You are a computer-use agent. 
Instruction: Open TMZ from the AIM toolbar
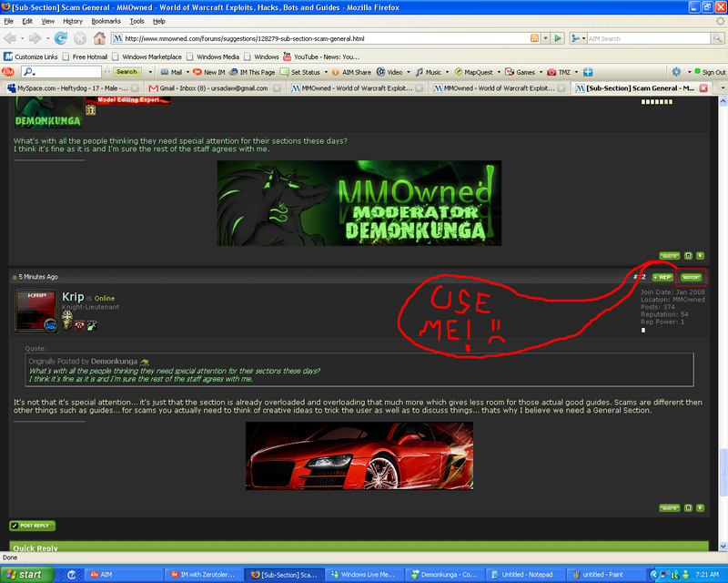[559, 72]
